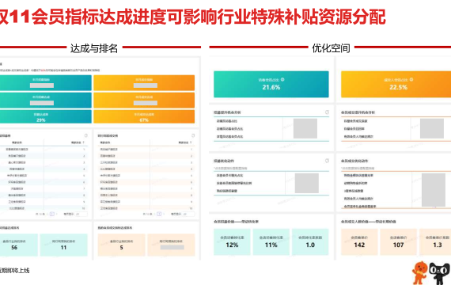Click the orange mascot figure beside the cat
The image size is (451, 285).
419,272
